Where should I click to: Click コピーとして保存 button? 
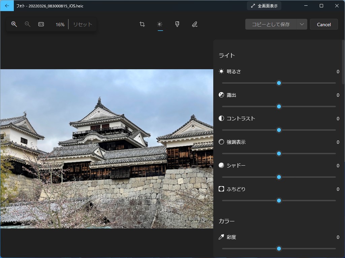coord(271,24)
